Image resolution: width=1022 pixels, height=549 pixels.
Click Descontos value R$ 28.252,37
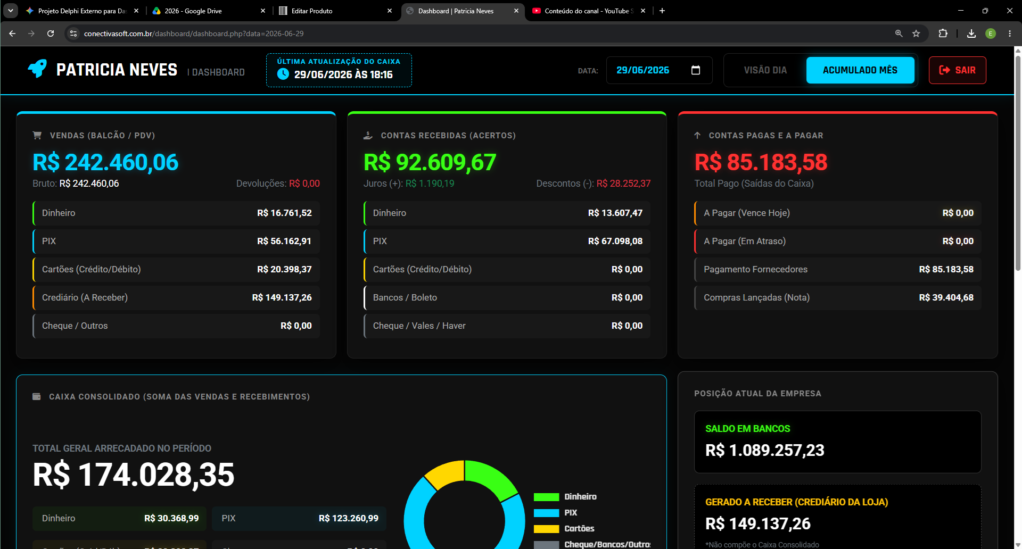623,184
